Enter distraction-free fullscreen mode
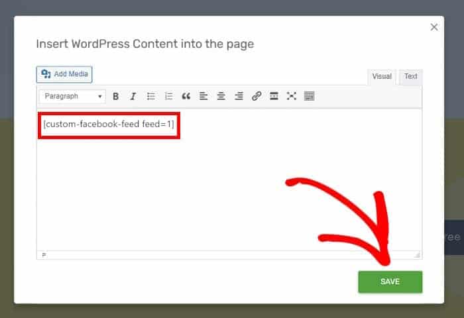464x318 pixels. point(292,97)
